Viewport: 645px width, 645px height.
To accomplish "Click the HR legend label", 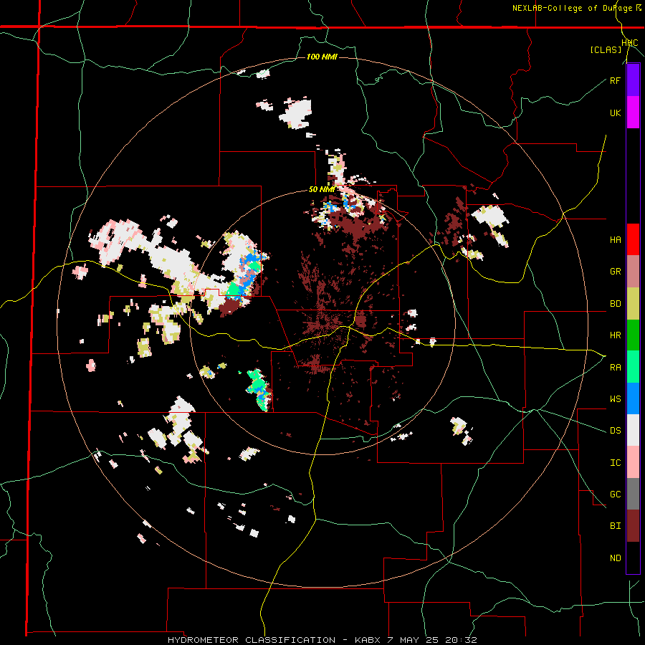I will [615, 335].
